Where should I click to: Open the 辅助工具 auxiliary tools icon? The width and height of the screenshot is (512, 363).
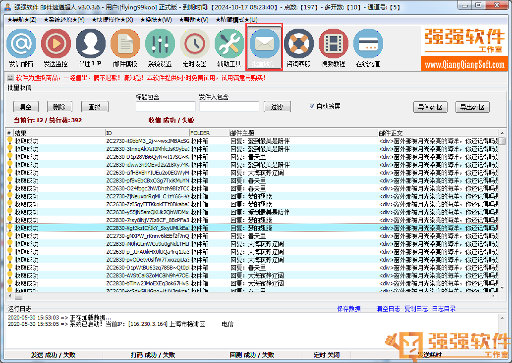point(229,48)
